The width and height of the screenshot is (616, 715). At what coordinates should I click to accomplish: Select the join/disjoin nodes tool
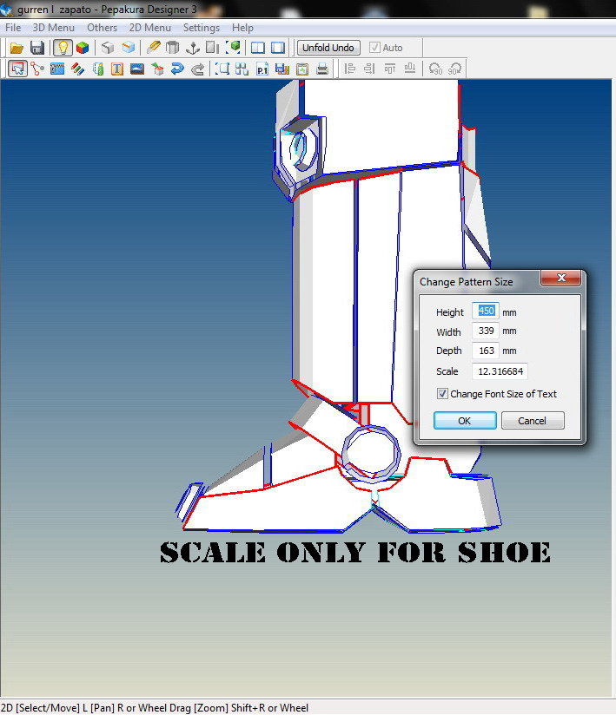[37, 69]
